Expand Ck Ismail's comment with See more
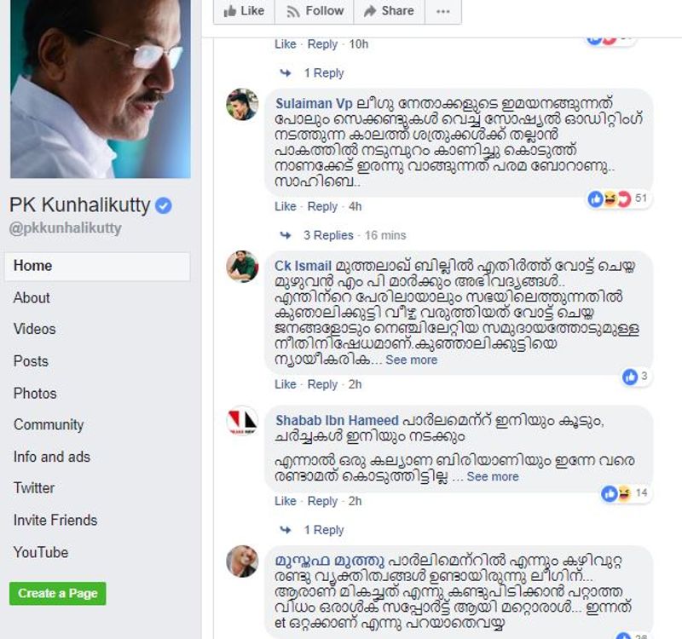Image resolution: width=682 pixels, height=639 pixels. (x=411, y=360)
